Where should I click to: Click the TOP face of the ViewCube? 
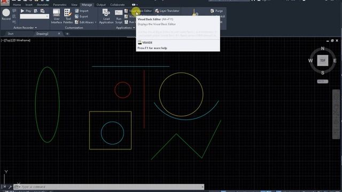tap(323, 60)
